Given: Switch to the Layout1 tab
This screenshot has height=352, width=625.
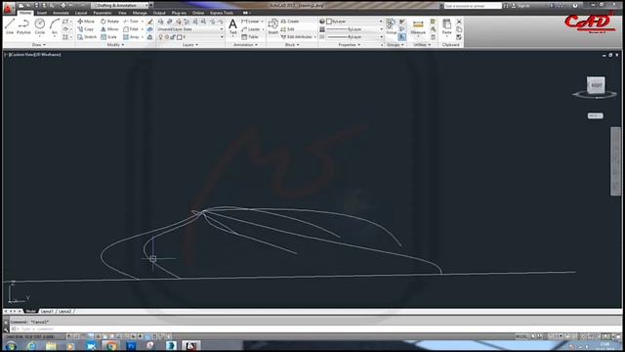Looking at the screenshot, I should point(47,311).
